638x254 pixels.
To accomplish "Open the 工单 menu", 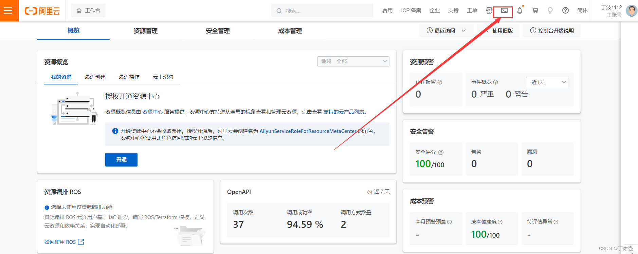I will pos(472,11).
